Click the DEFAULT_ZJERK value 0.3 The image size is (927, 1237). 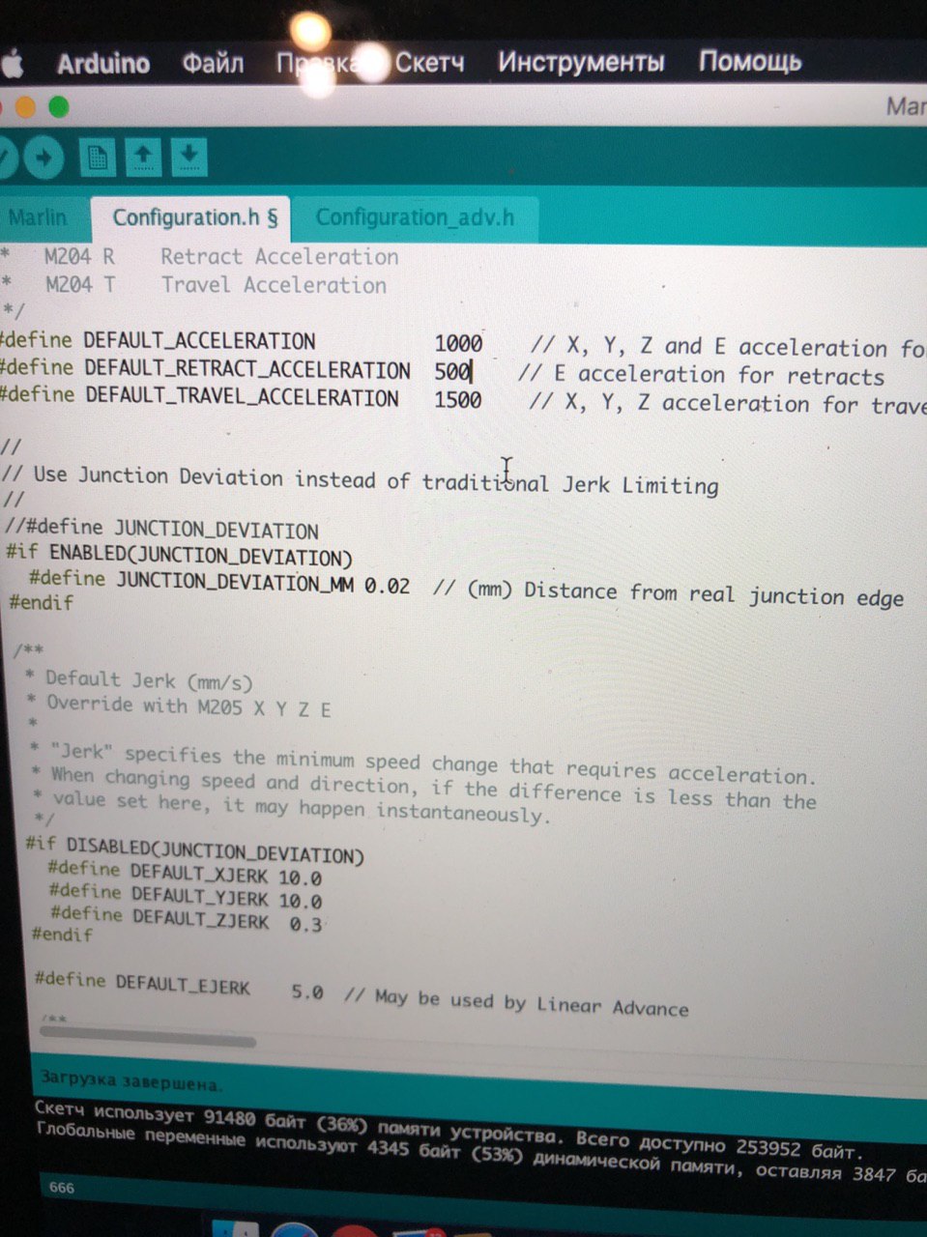click(305, 924)
